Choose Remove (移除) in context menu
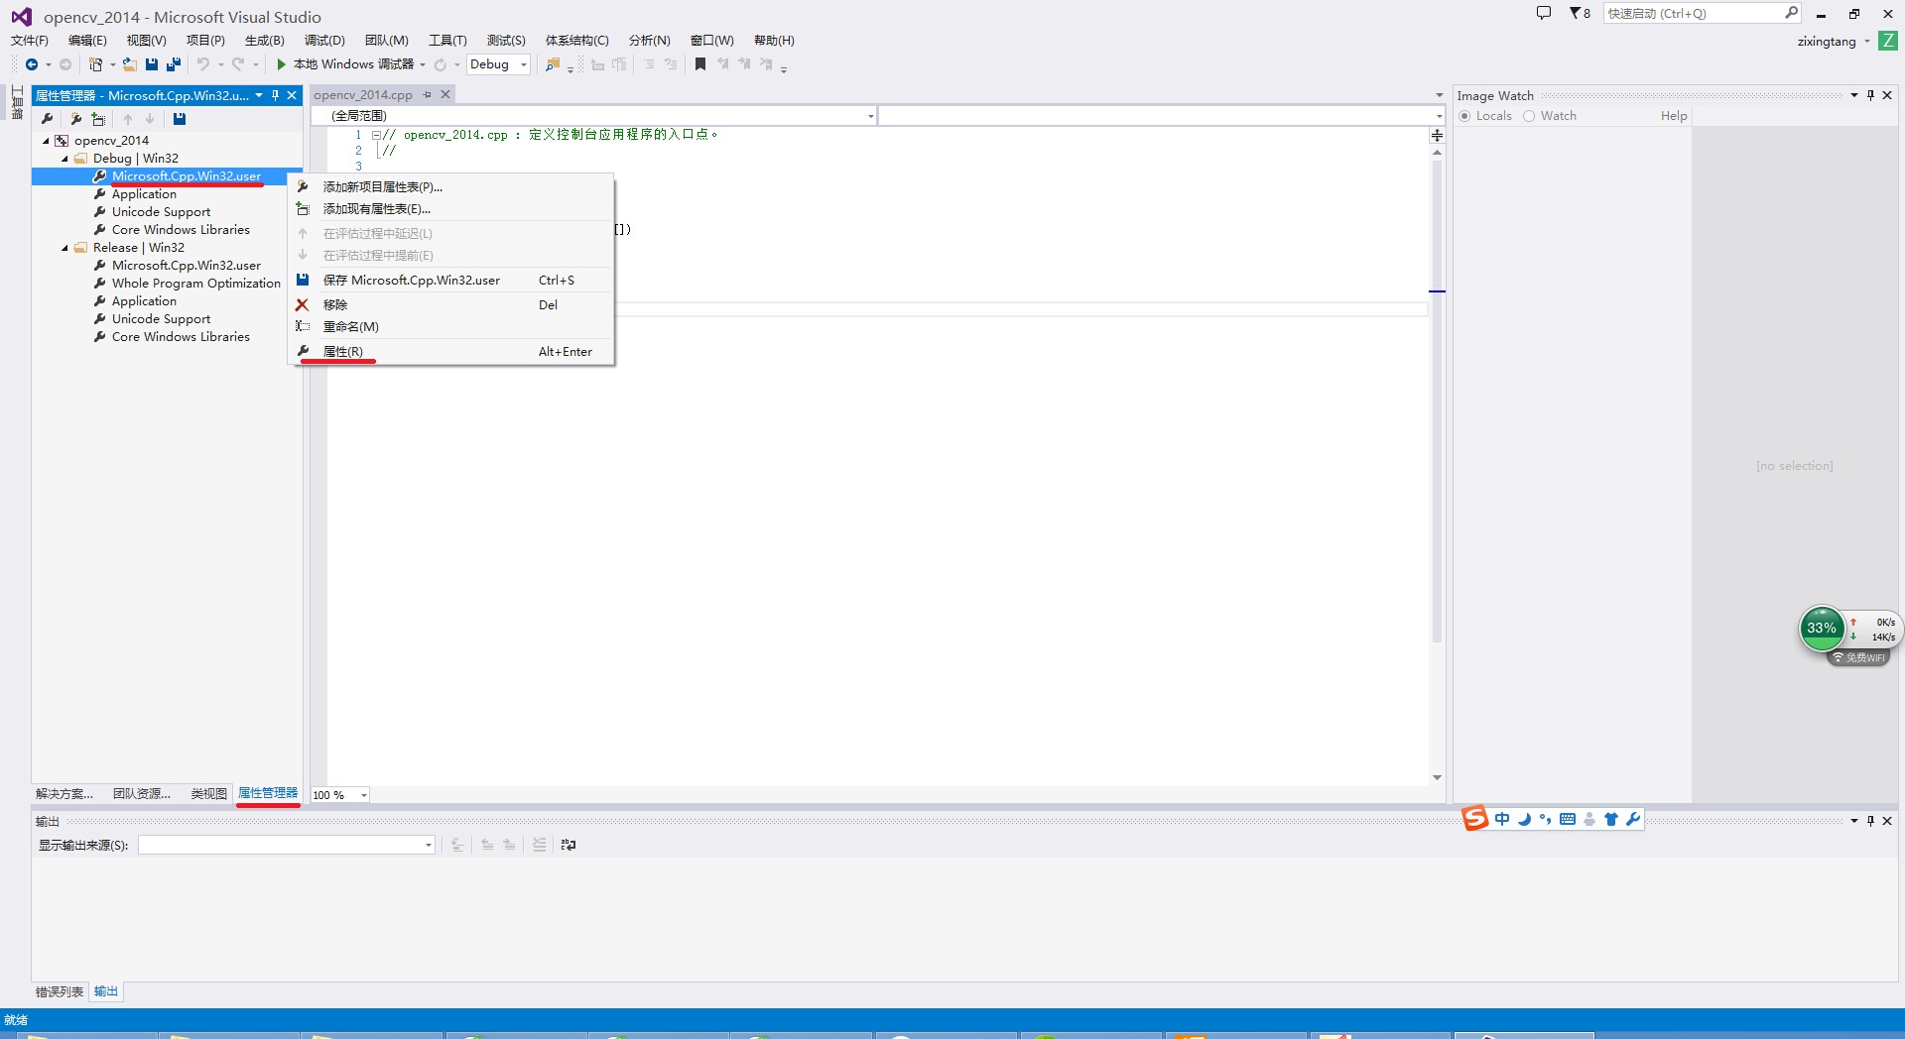The width and height of the screenshot is (1905, 1039). pos(451,305)
